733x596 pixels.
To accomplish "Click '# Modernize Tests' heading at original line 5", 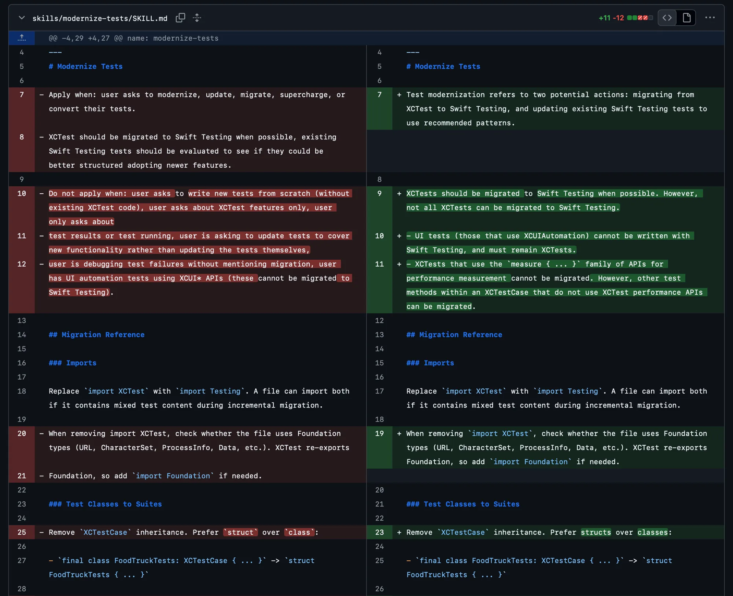I will 86,66.
